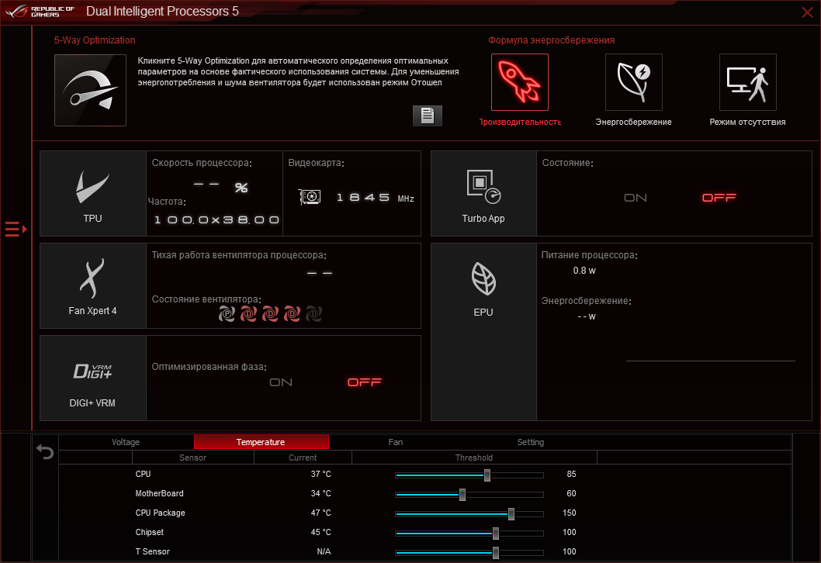Viewport: 821px width, 563px height.
Task: Open the Fan Xpert 4 panel
Action: pos(92,285)
